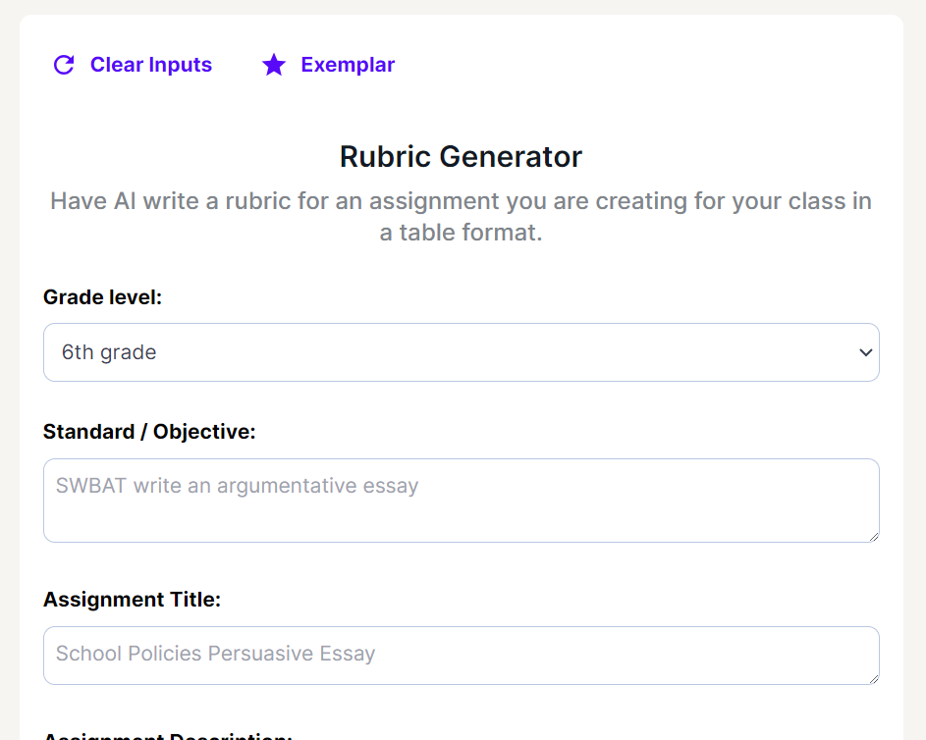The image size is (926, 740).
Task: Click the circular arrow Clear Inputs icon
Action: (x=64, y=65)
